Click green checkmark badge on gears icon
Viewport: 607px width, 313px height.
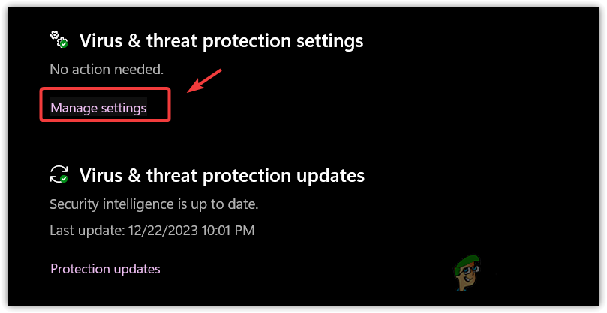[x=64, y=44]
